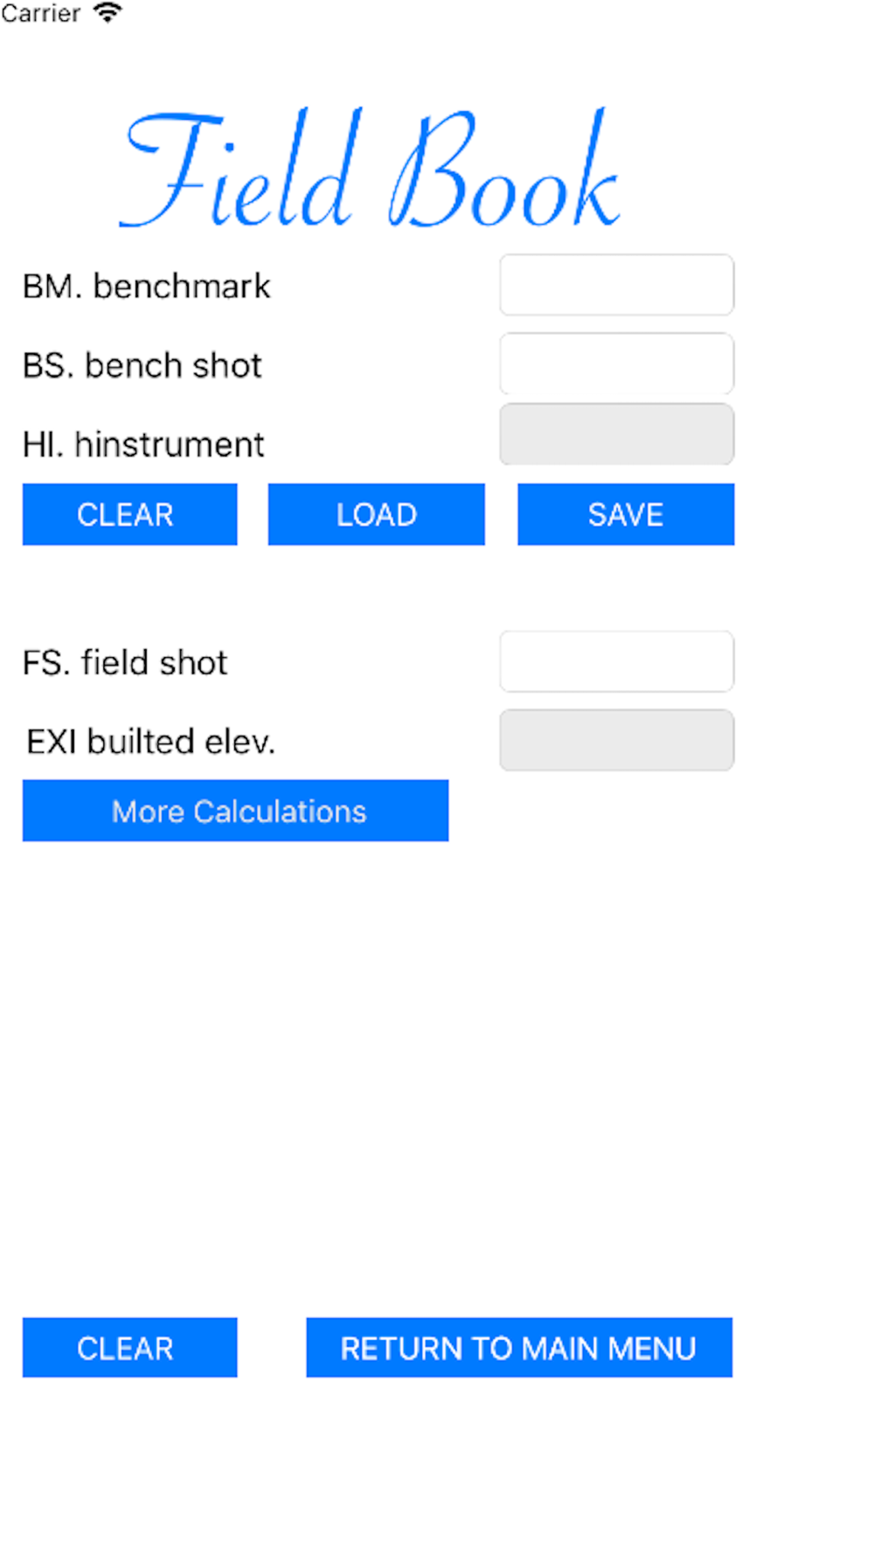The image size is (874, 1555).
Task: Select the BS. bench shot text field
Action: pos(616,364)
